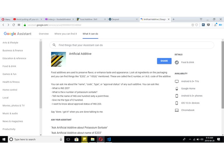Go back to previous page
The image size is (224, 159).
pyautogui.click(x=3, y=25)
